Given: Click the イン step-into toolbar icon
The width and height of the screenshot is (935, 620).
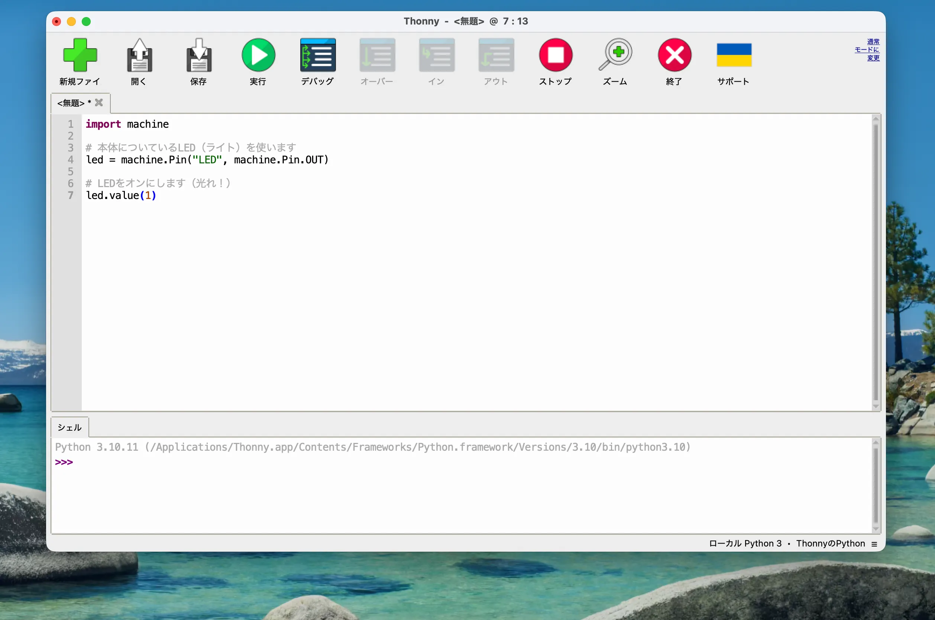Looking at the screenshot, I should click(x=436, y=55).
